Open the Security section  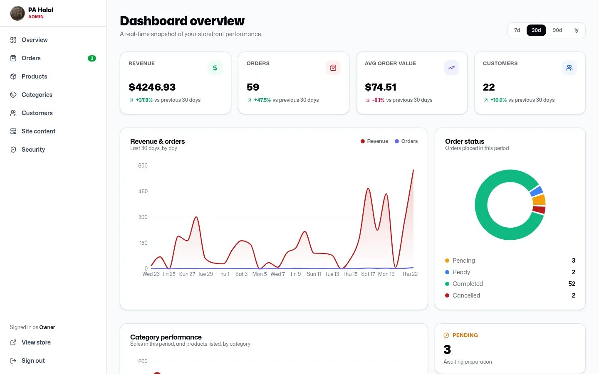pos(53,150)
